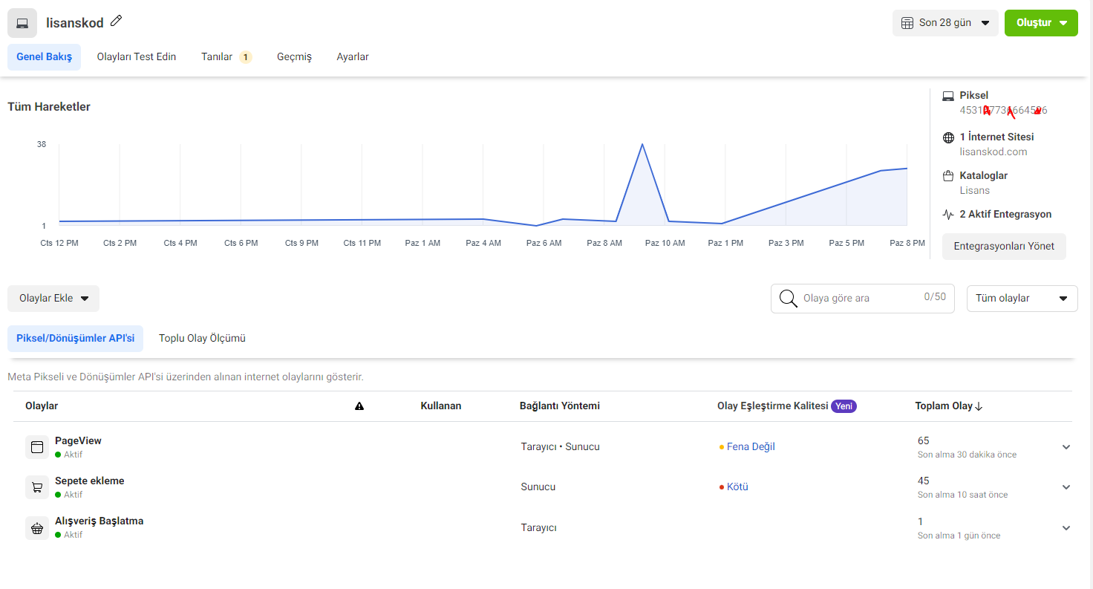The width and height of the screenshot is (1093, 589).
Task: Open the Ayarlar tab
Action: [353, 57]
